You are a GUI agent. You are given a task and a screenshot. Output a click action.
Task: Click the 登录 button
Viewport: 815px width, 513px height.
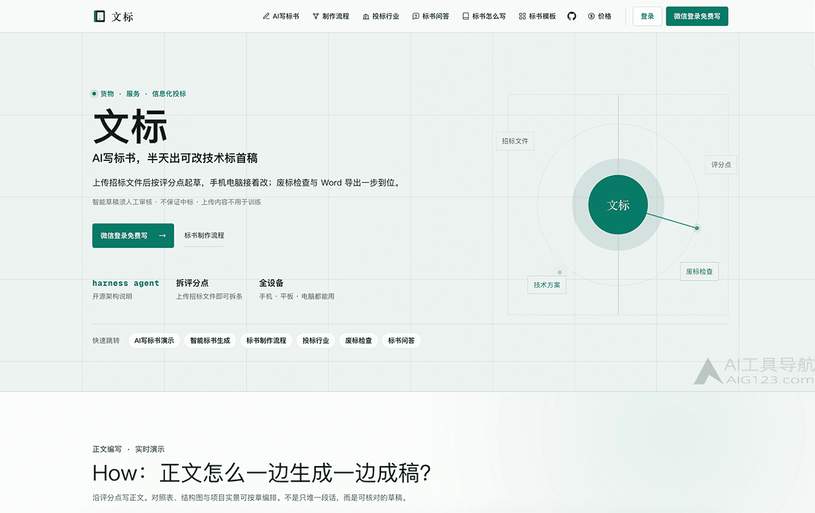647,16
